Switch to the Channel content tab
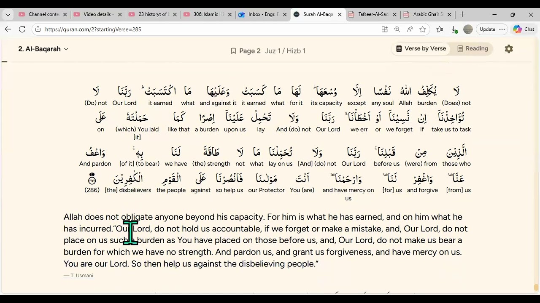Screen dimensions: 540x303 tap(43, 14)
